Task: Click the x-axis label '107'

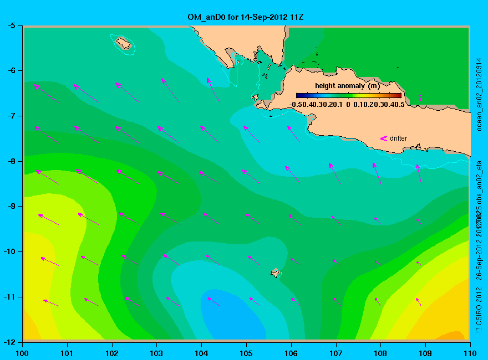Action: click(x=336, y=353)
